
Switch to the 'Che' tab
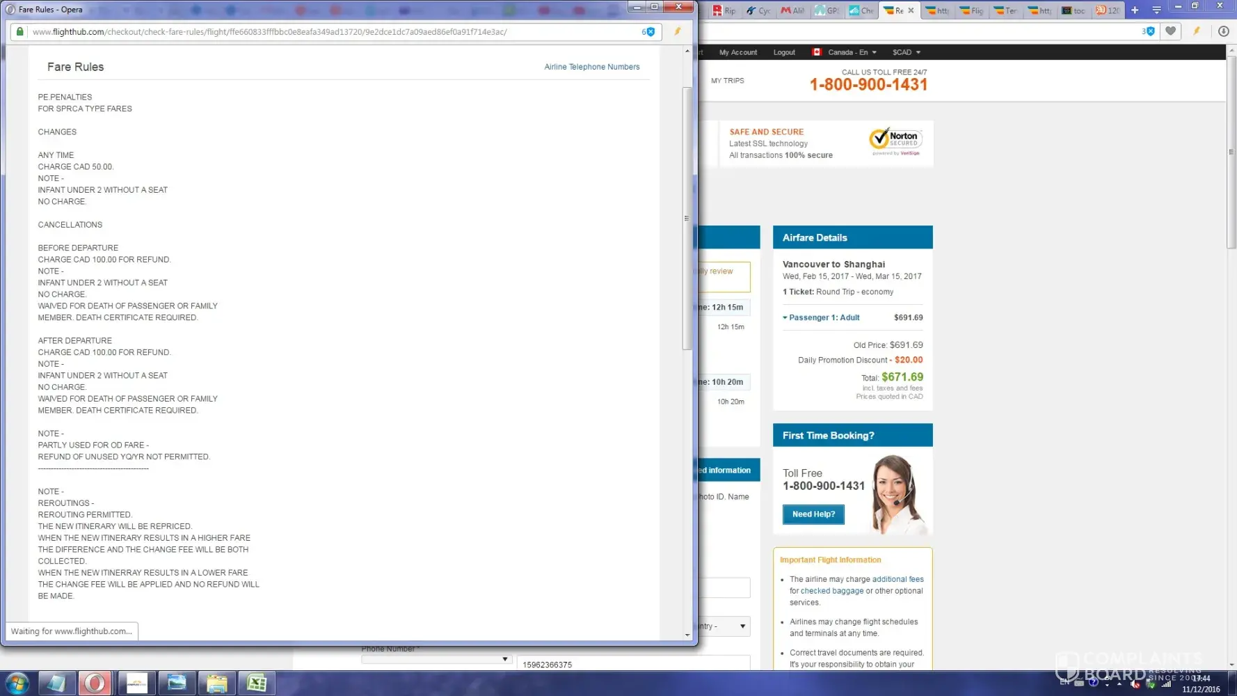pyautogui.click(x=861, y=10)
